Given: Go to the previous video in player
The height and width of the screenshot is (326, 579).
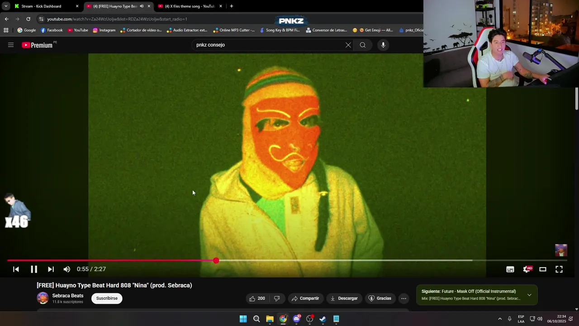Looking at the screenshot, I should tap(16, 269).
